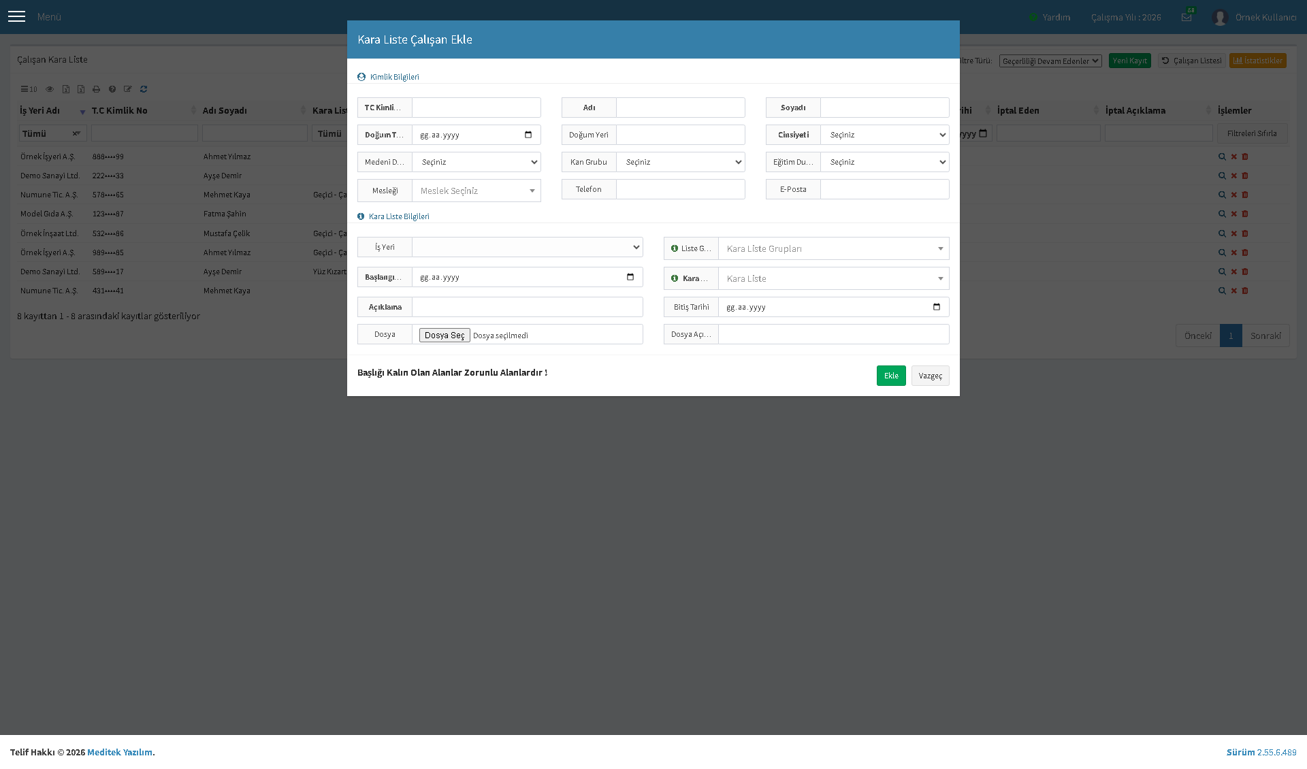Open the hamburger Menü icon
This screenshot has width=1307, height=769.
pyautogui.click(x=17, y=16)
